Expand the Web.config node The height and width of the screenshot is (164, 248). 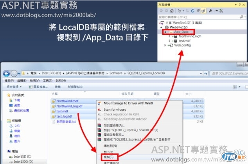(x=165, y=45)
